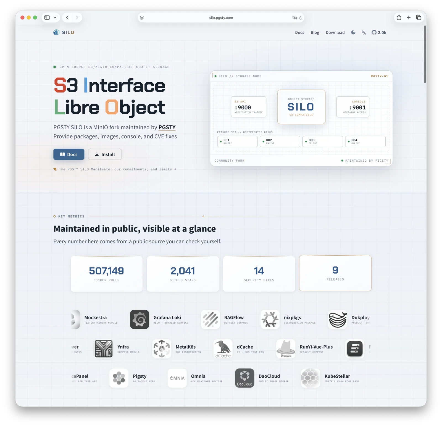Expand the sidebar dropdown chevron
Screen dimensions: 442x427
click(55, 17)
